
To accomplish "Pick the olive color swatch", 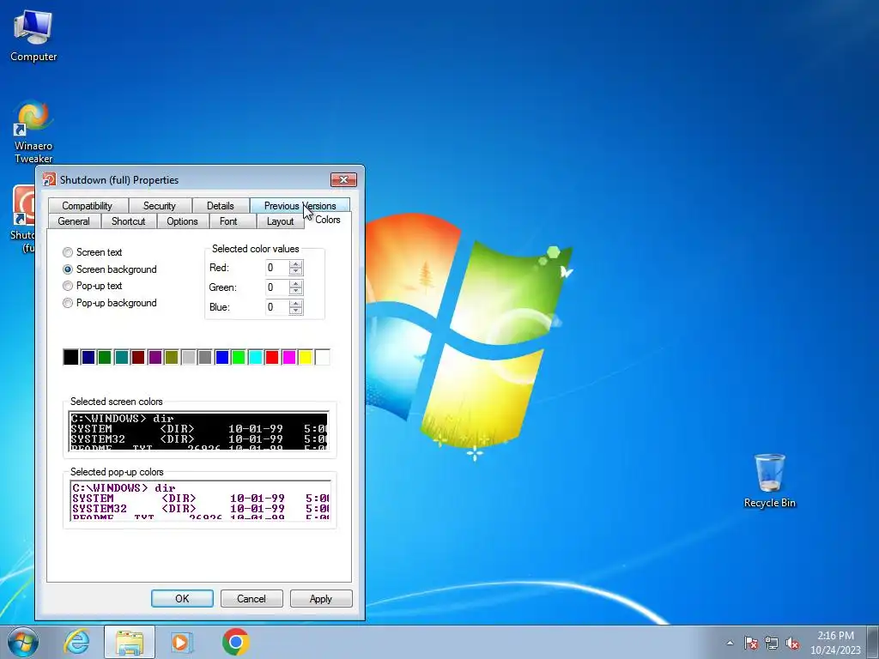I will 172,357.
